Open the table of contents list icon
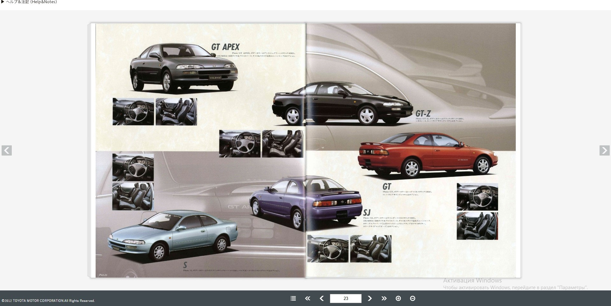The image size is (611, 306). pos(293,298)
